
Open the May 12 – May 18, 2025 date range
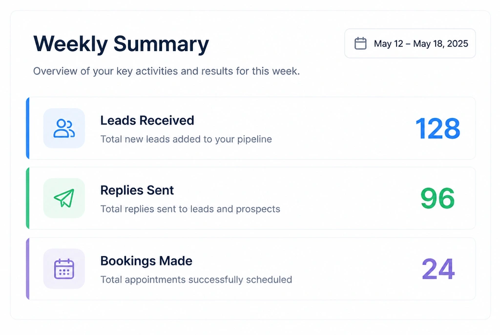410,43
